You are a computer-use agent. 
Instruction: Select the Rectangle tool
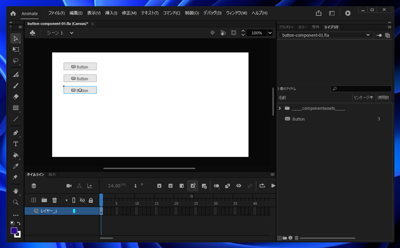(x=16, y=108)
